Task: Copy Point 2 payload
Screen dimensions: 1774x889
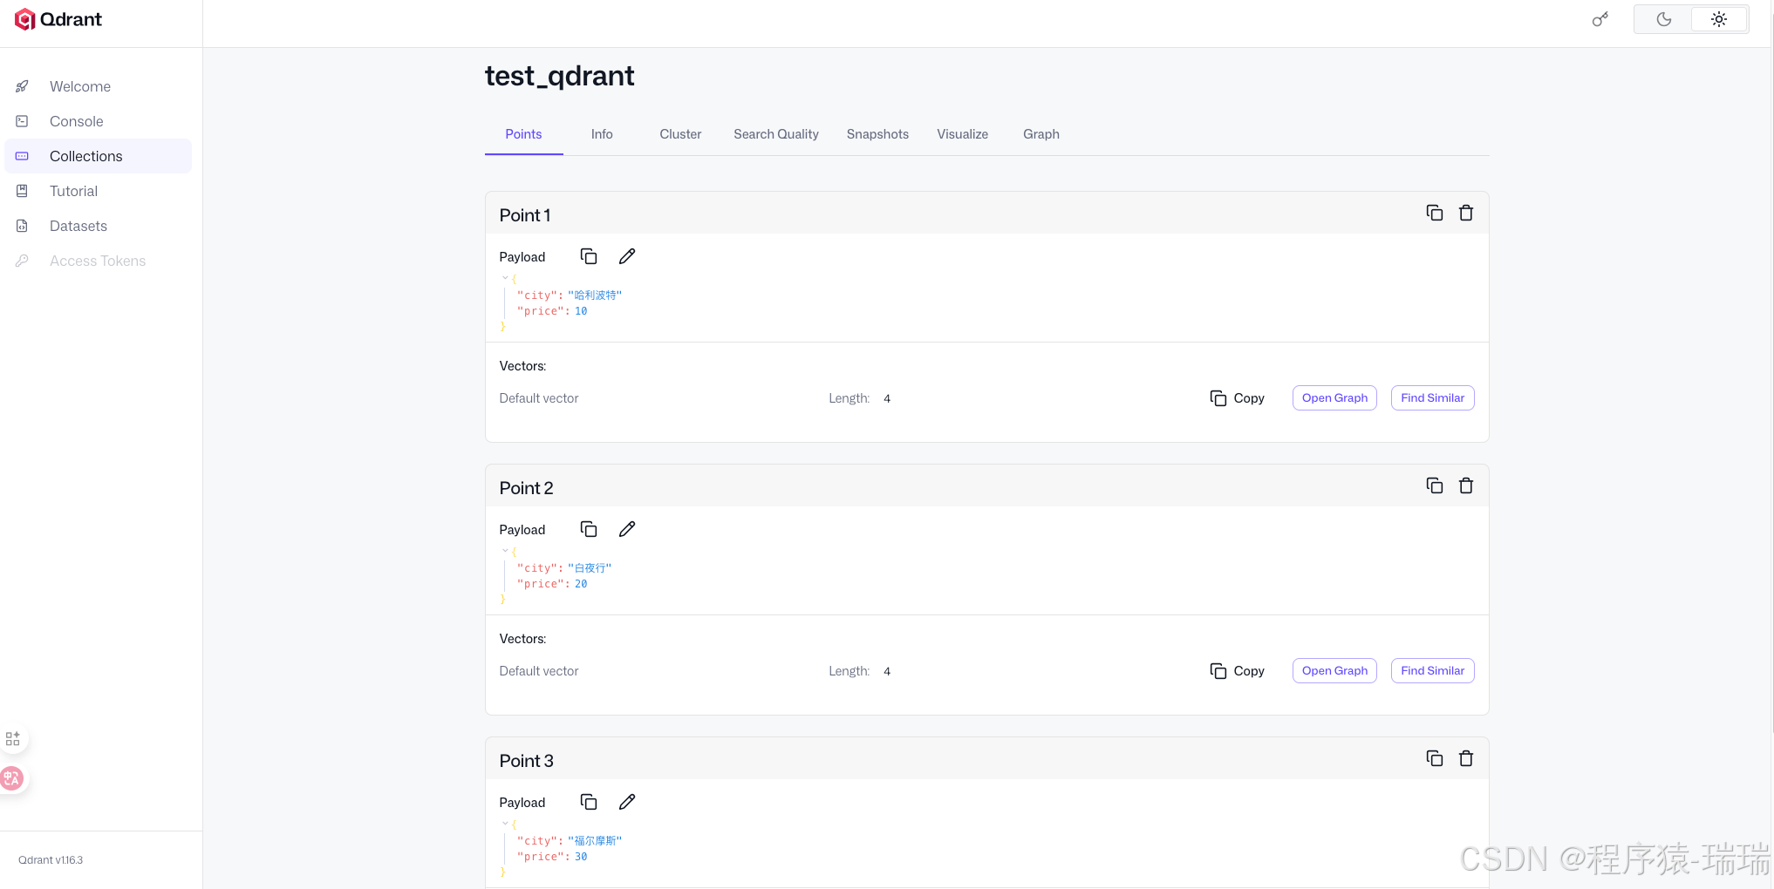Action: click(589, 529)
